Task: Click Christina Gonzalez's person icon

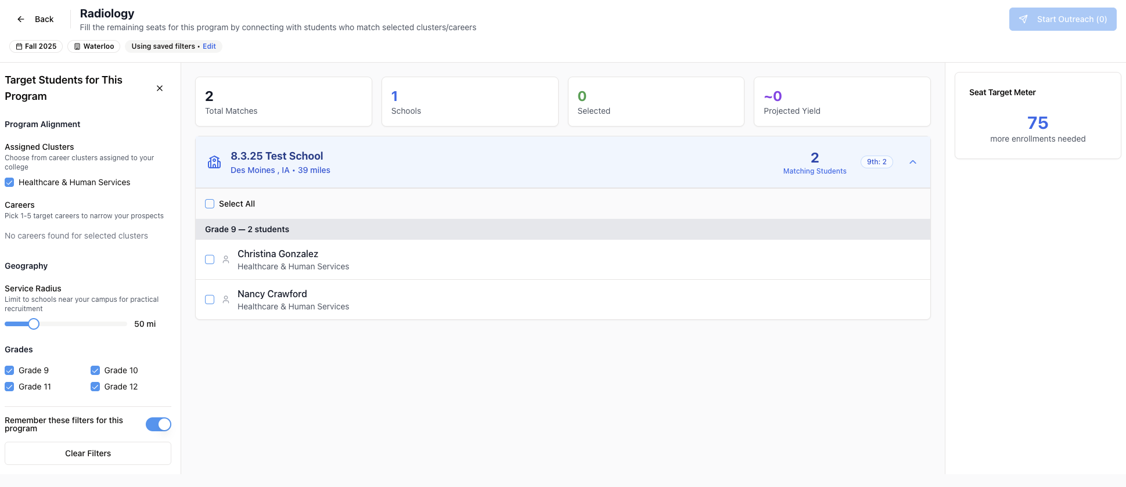Action: (226, 259)
